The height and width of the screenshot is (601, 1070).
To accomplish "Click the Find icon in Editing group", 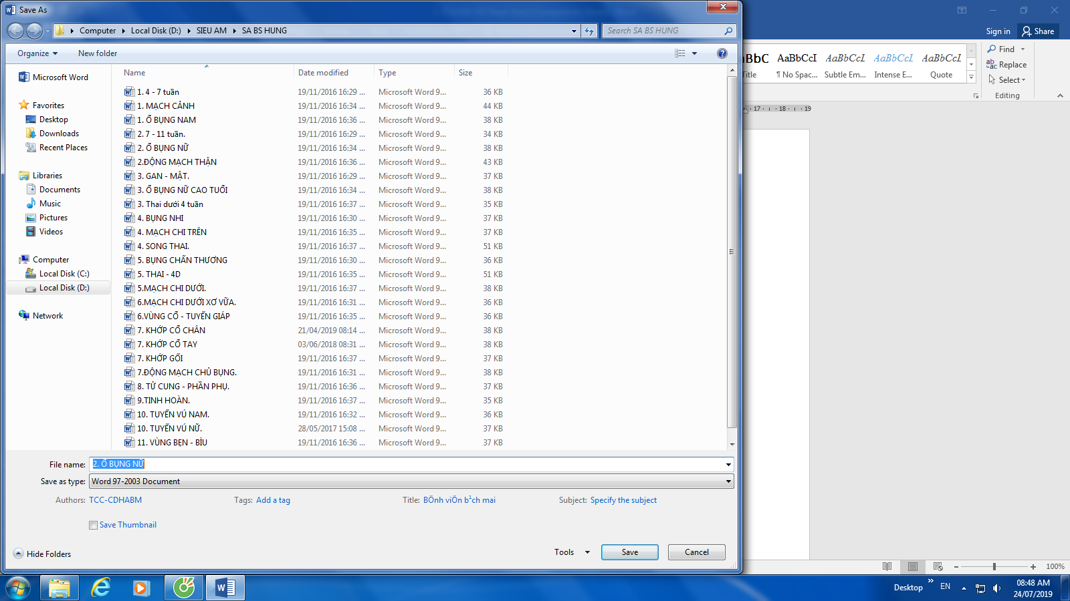I will (992, 49).
